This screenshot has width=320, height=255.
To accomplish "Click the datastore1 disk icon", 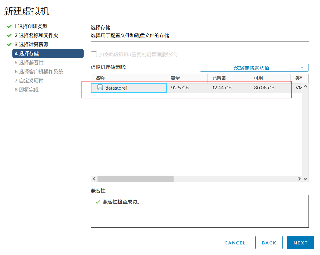I will click(100, 87).
